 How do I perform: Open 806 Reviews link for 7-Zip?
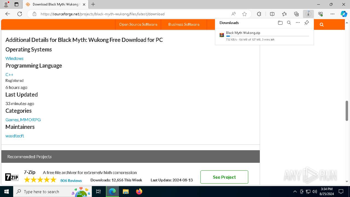(71, 180)
